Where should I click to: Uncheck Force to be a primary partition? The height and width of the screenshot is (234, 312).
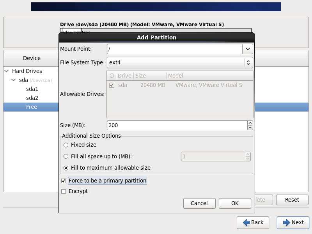(x=64, y=181)
